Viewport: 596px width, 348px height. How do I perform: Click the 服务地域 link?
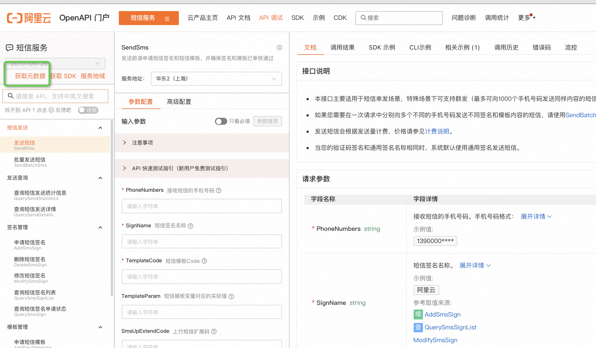93,76
